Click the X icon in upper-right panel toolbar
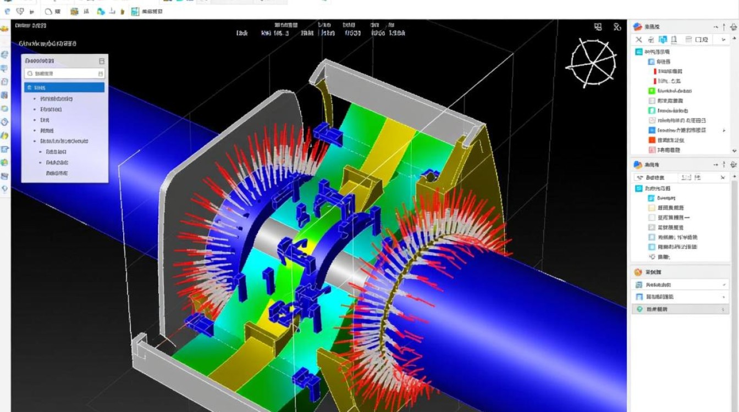This screenshot has height=412, width=739. 638,40
